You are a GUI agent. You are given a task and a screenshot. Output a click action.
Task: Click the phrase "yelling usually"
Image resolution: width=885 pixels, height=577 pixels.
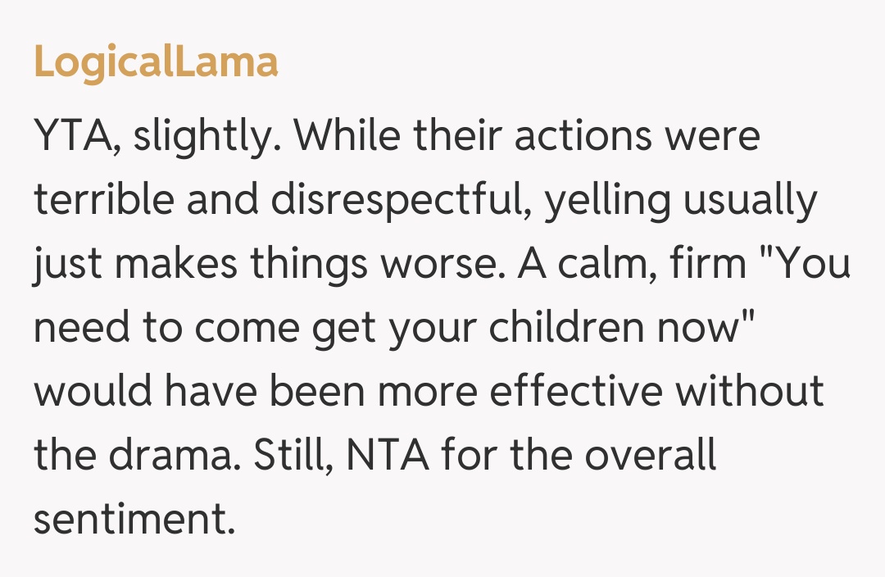point(682,200)
